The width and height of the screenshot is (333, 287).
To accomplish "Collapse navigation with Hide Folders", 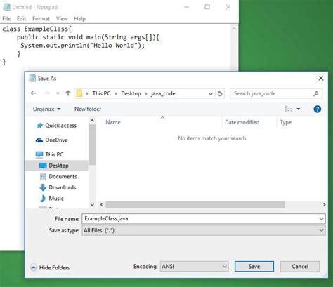I will tap(50, 267).
